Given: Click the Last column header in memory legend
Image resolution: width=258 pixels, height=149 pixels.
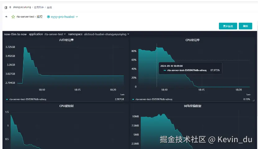Looking at the screenshot, I should click(x=122, y=95).
